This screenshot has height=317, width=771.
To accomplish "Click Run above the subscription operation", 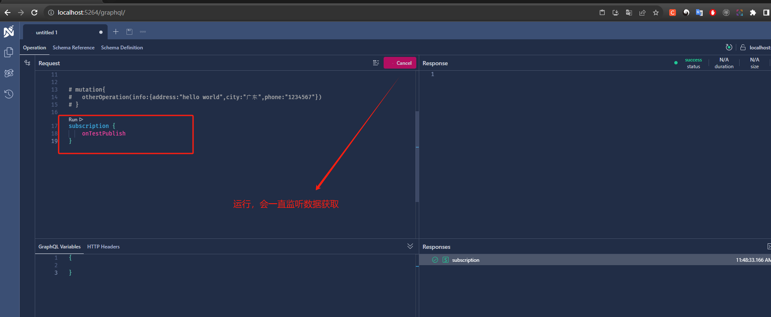I will click(x=76, y=120).
